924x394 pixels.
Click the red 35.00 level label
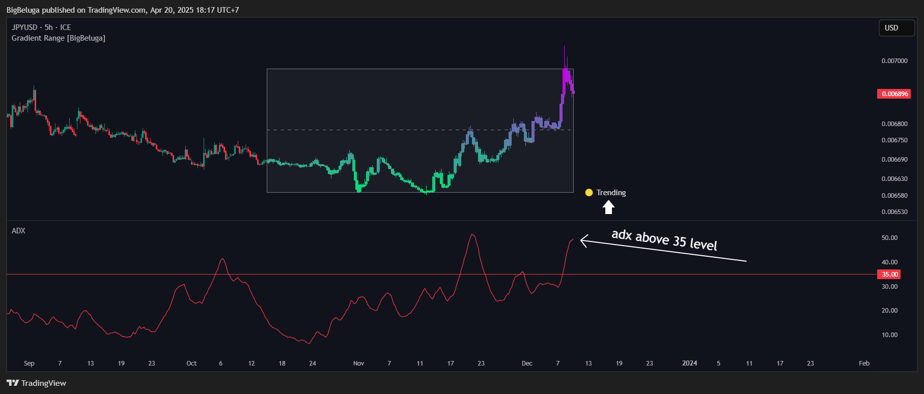(x=889, y=275)
